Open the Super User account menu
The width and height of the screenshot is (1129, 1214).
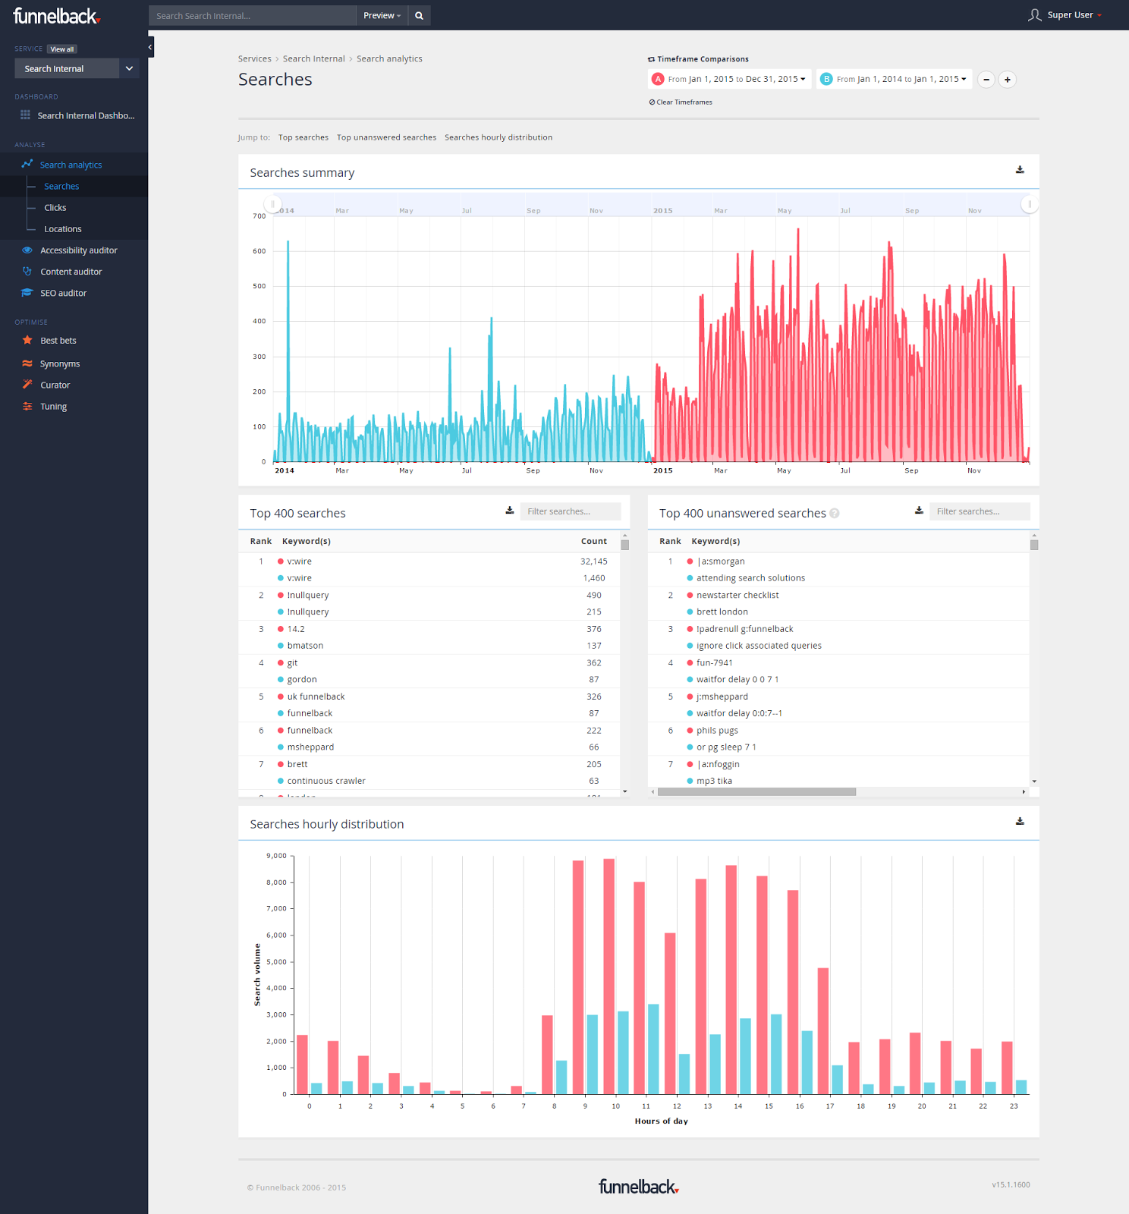click(x=1074, y=15)
